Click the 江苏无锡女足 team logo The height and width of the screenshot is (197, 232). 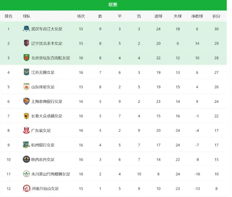(26, 72)
